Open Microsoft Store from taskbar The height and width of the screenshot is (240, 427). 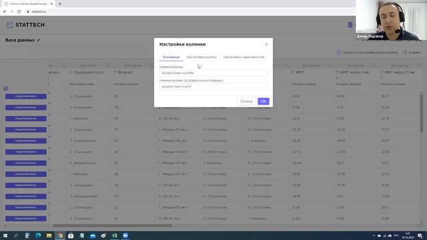(71, 235)
